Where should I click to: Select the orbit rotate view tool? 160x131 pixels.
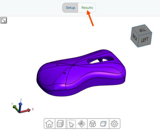click(x=81, y=124)
